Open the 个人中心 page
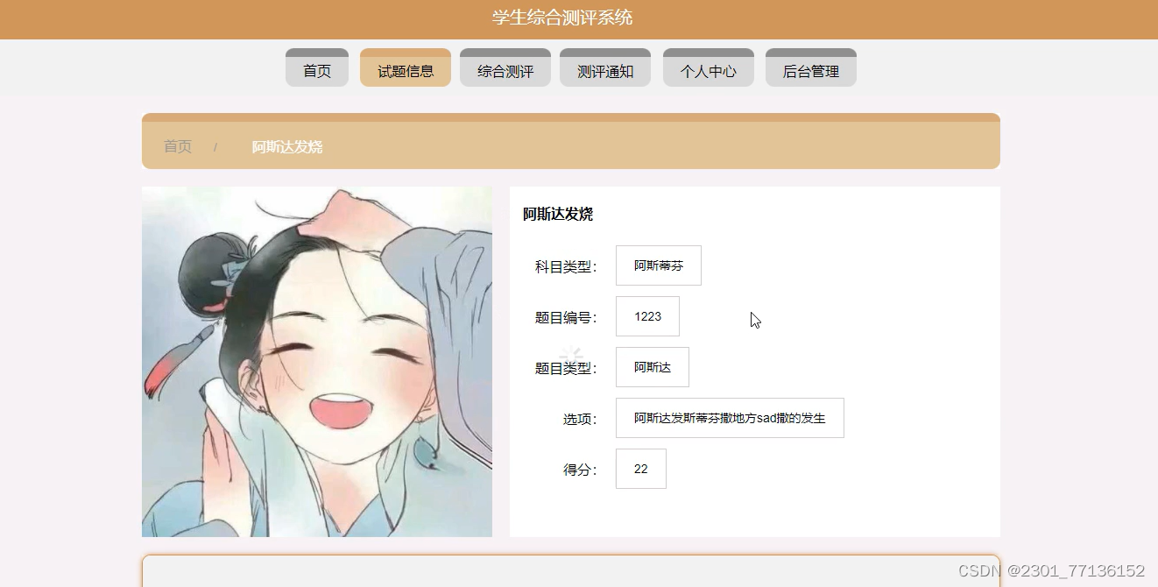The width and height of the screenshot is (1158, 587). coord(708,67)
